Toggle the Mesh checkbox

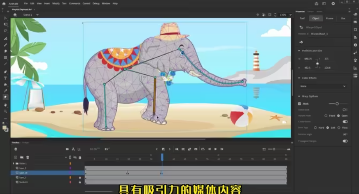tap(299, 104)
